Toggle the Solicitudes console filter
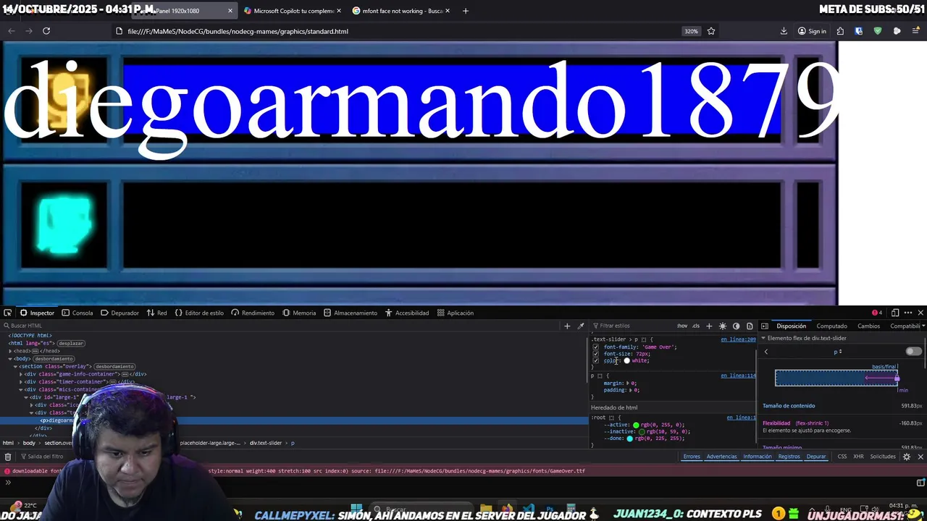The width and height of the screenshot is (927, 521). tap(883, 457)
